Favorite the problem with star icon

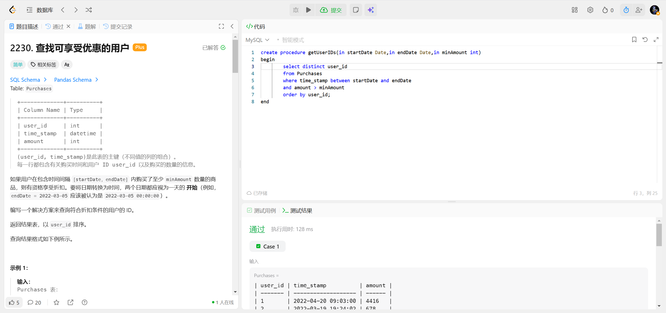[x=56, y=302]
